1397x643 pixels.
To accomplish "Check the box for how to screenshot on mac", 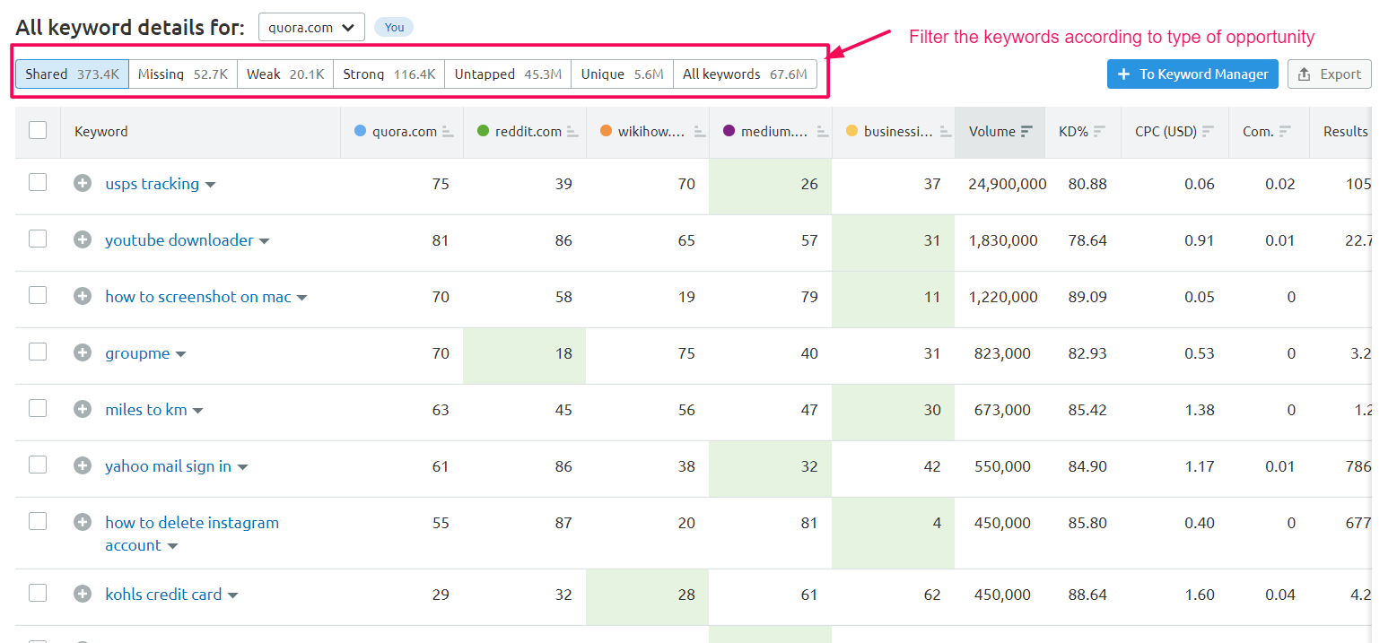I will click(38, 296).
